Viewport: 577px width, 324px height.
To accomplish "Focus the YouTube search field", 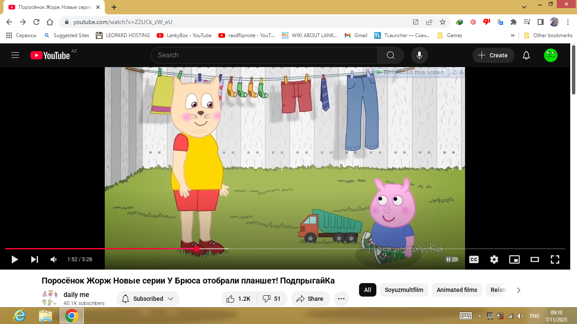I will (x=264, y=55).
